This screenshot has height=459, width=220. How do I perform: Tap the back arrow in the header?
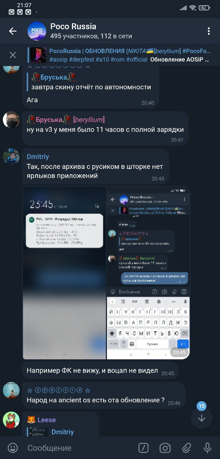(13, 31)
